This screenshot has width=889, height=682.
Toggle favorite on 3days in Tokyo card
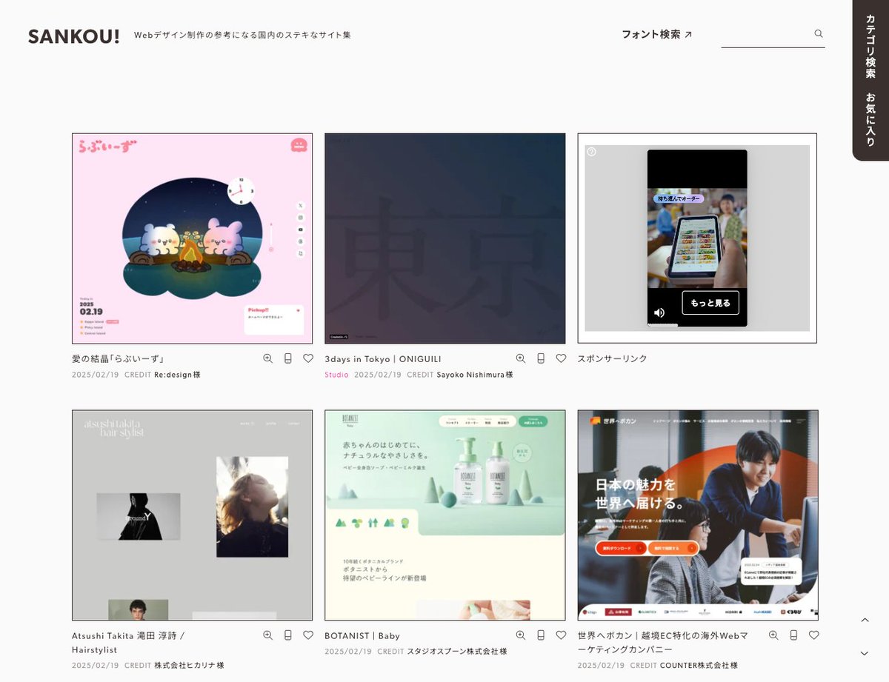pos(561,358)
